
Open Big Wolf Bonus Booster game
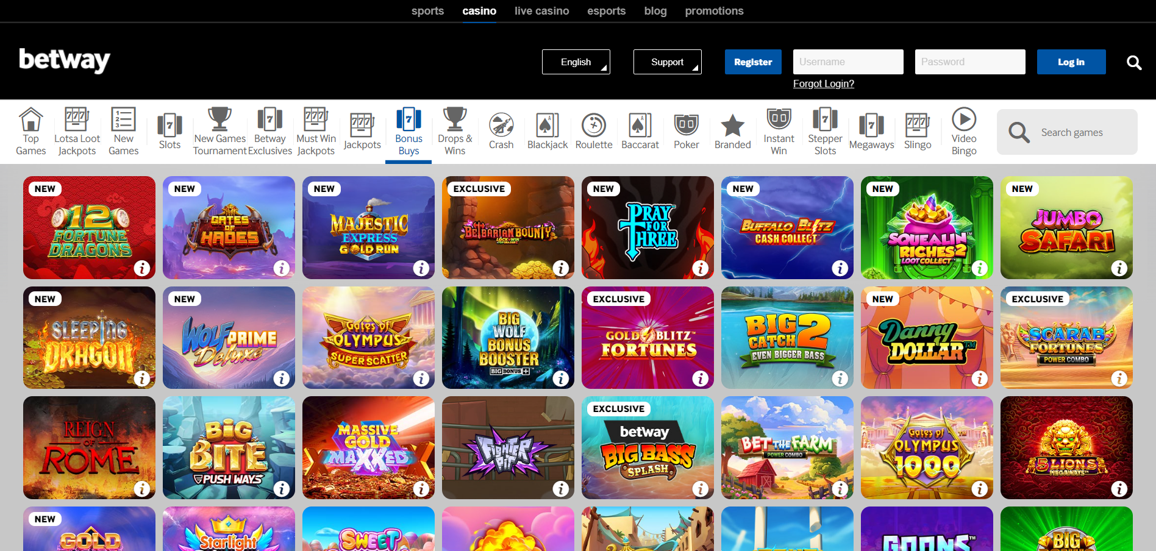pos(508,338)
